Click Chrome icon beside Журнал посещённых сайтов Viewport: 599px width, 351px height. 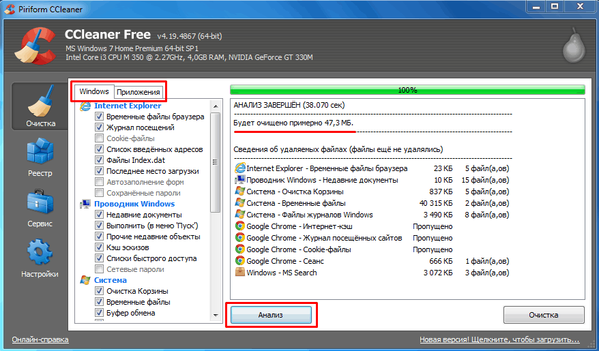pyautogui.click(x=240, y=238)
